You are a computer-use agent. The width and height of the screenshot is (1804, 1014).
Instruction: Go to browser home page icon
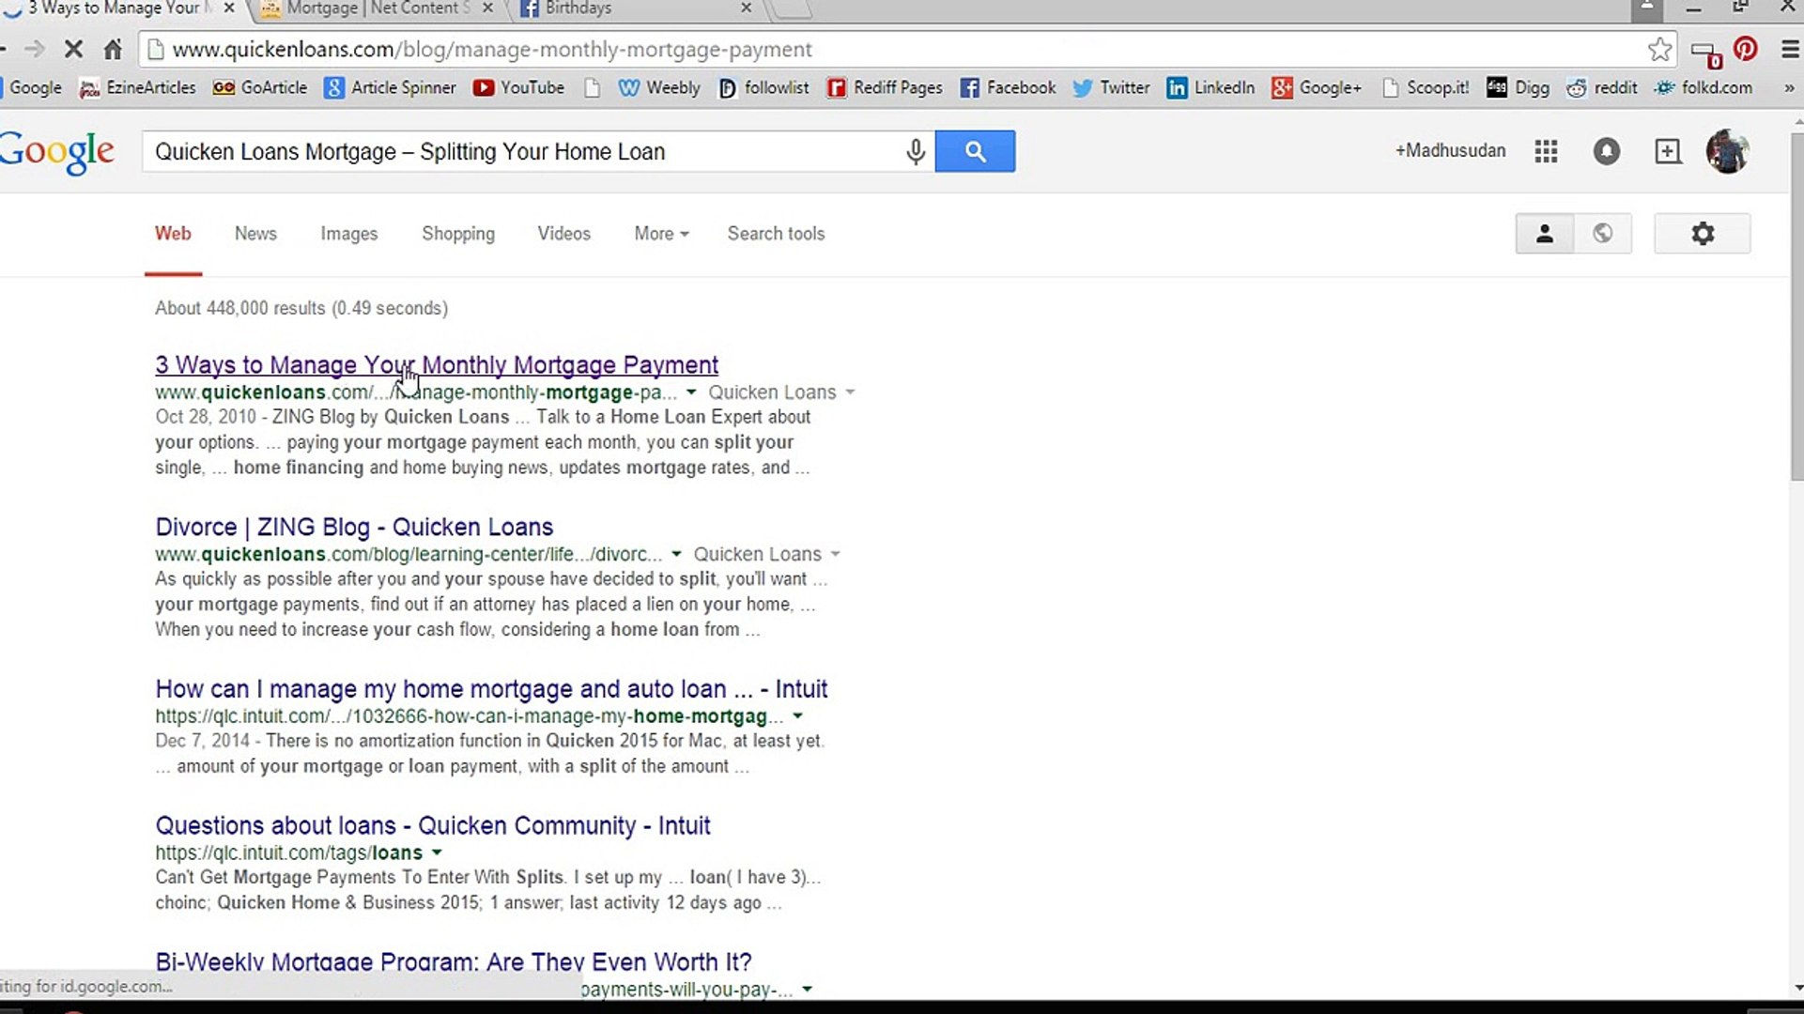click(113, 50)
